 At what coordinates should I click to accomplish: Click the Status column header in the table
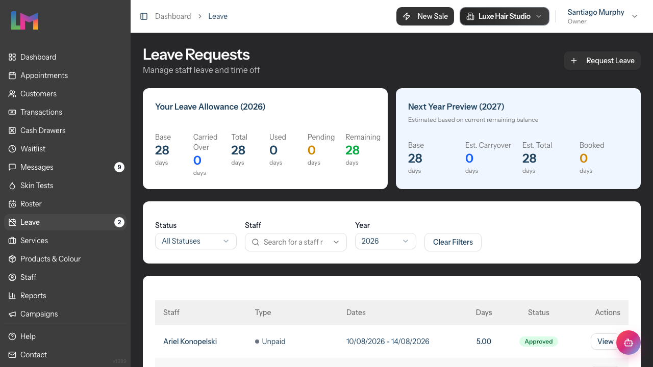click(539, 312)
